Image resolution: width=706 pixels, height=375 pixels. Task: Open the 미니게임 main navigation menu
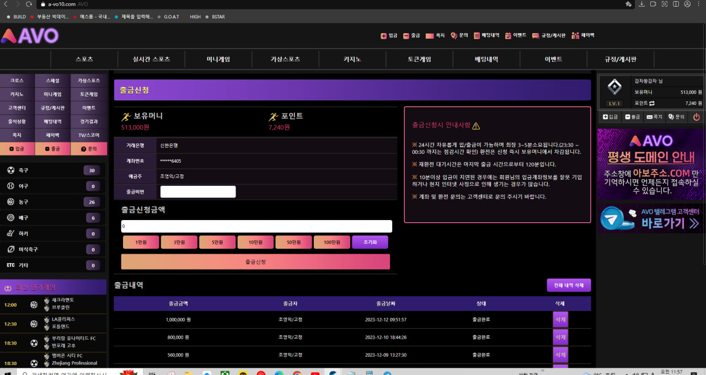tap(218, 59)
